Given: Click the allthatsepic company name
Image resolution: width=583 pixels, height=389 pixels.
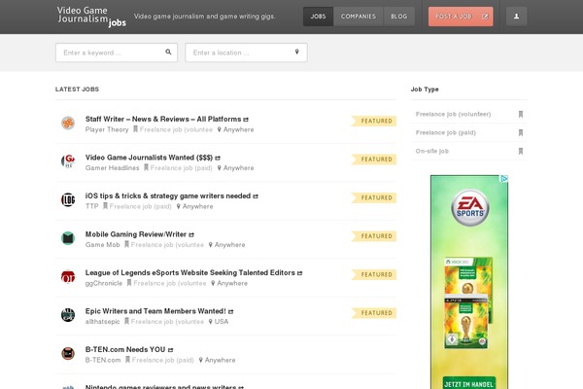Looking at the screenshot, I should [x=102, y=322].
